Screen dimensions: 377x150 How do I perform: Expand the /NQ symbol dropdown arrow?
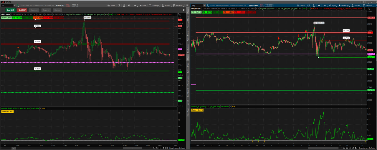click(204, 5)
